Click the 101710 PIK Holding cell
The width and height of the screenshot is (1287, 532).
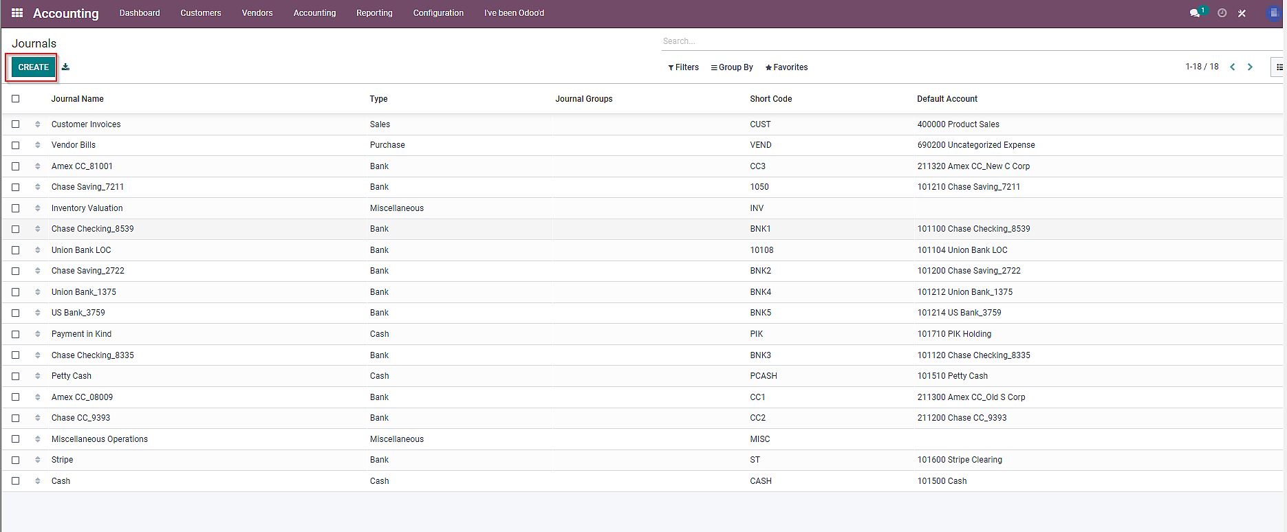pyautogui.click(x=954, y=334)
